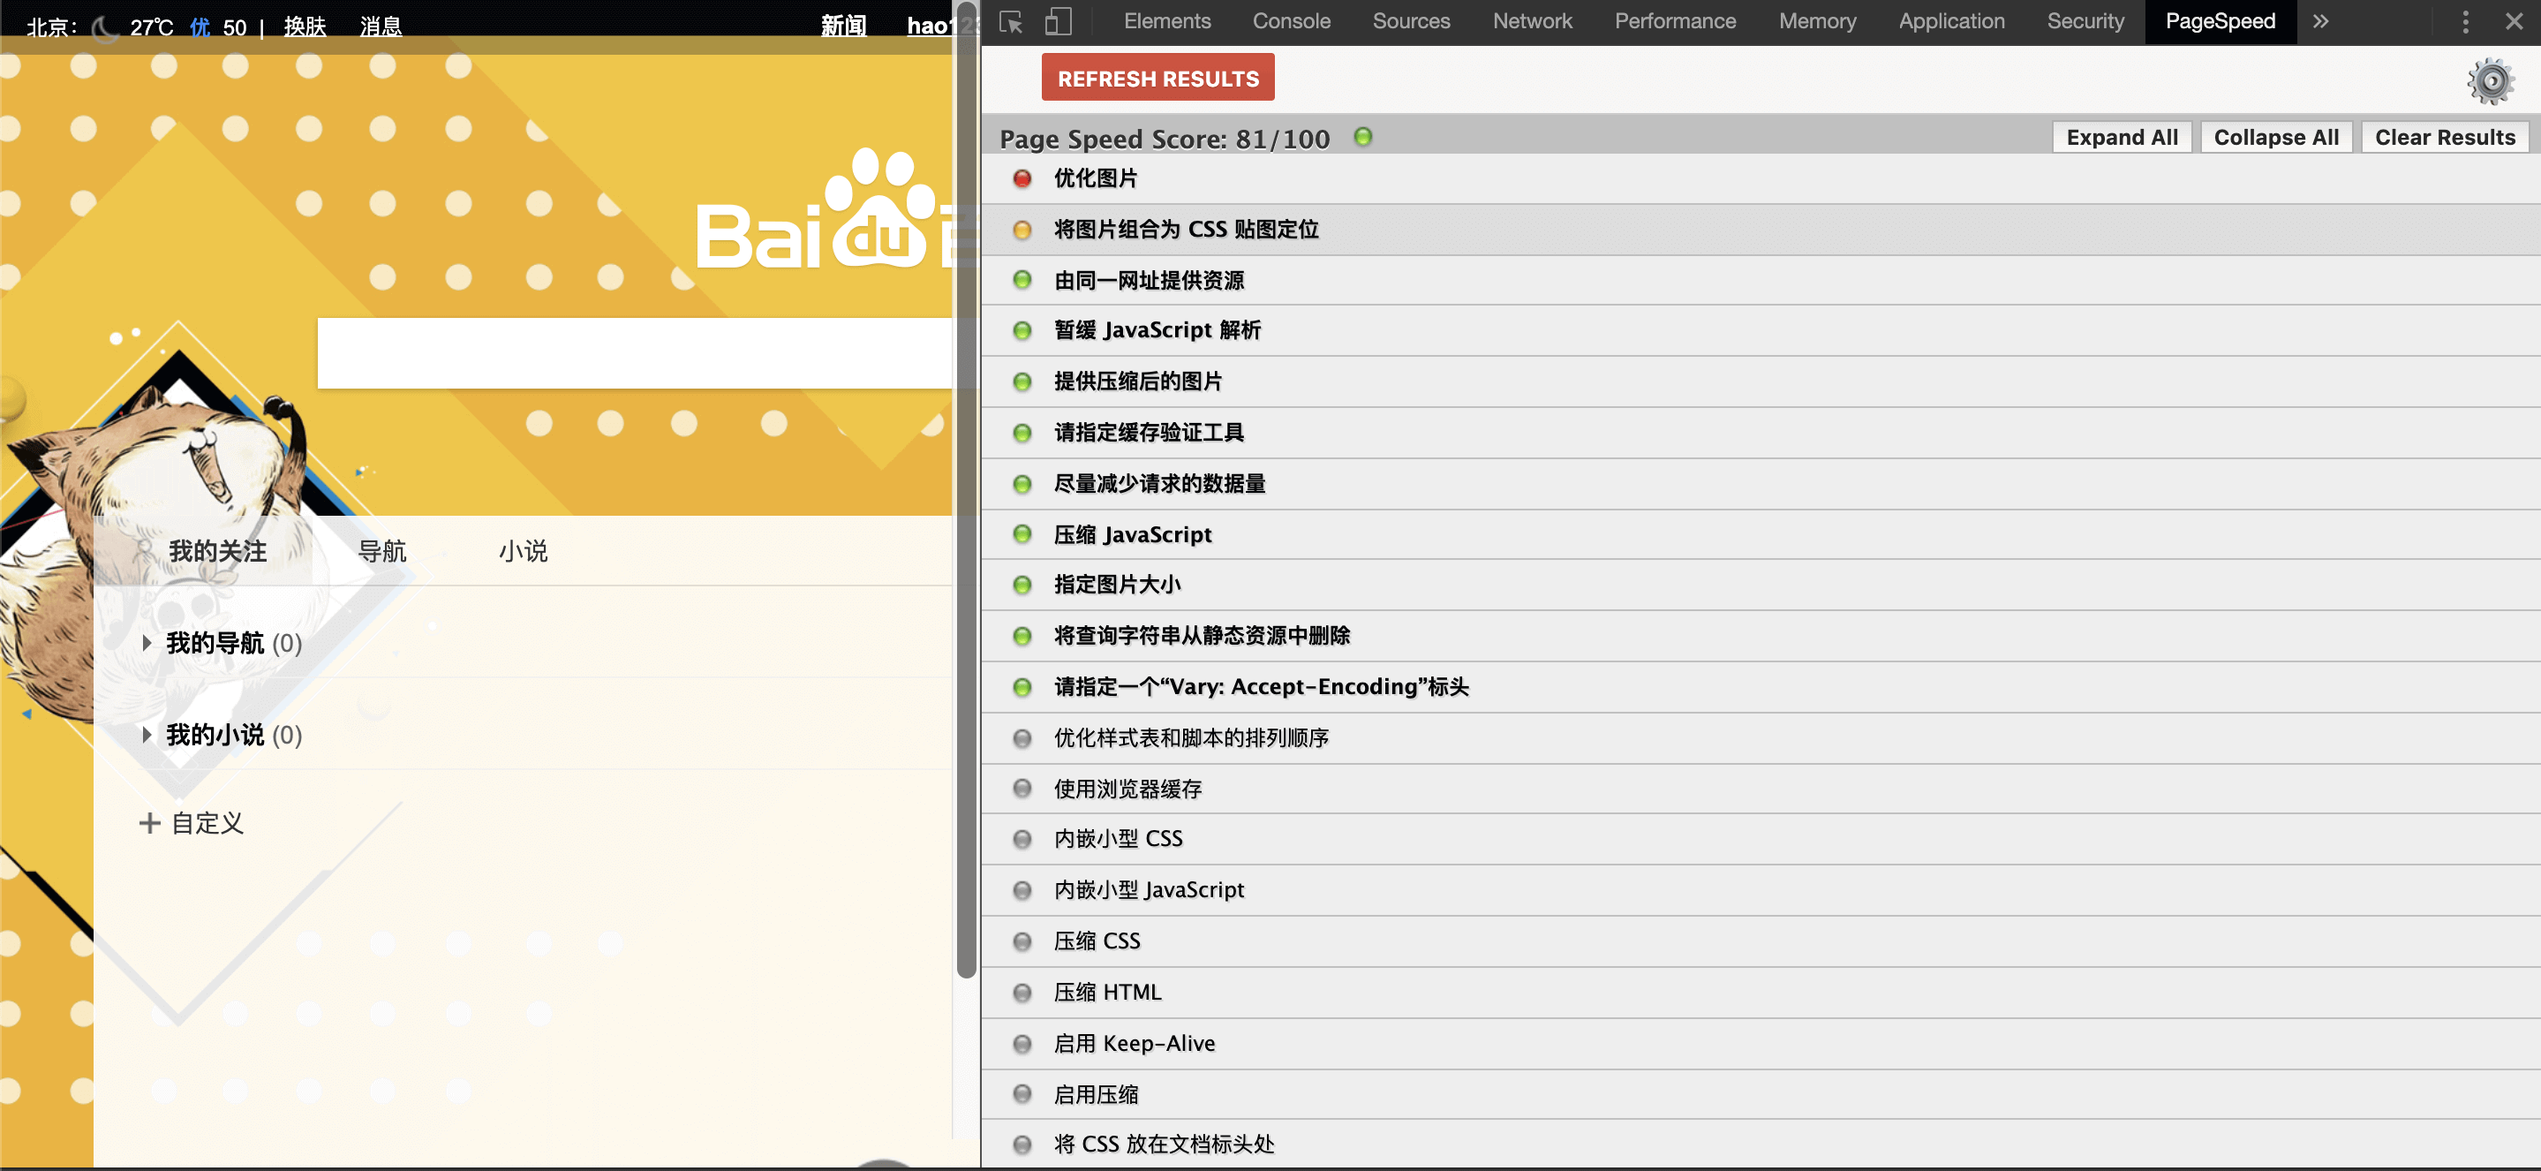
Task: Expand the 暂缓 JavaScript 解析 rule
Action: point(1761,330)
